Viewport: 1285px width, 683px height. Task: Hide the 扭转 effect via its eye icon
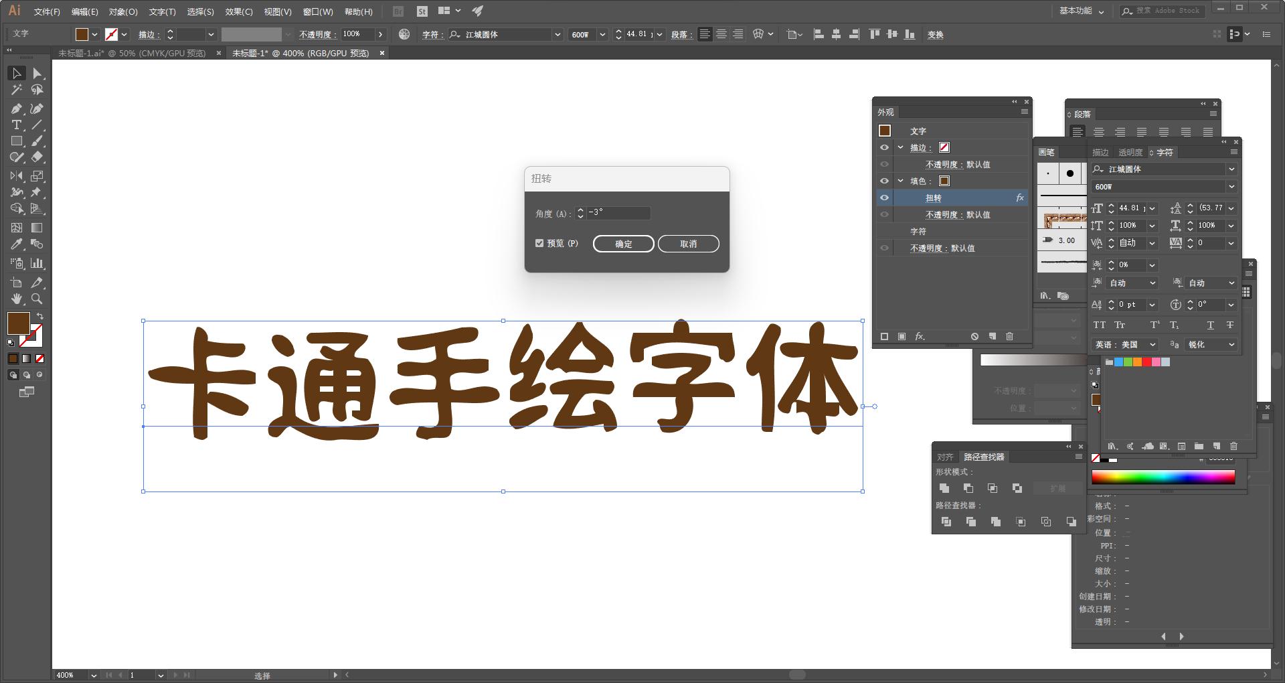885,198
